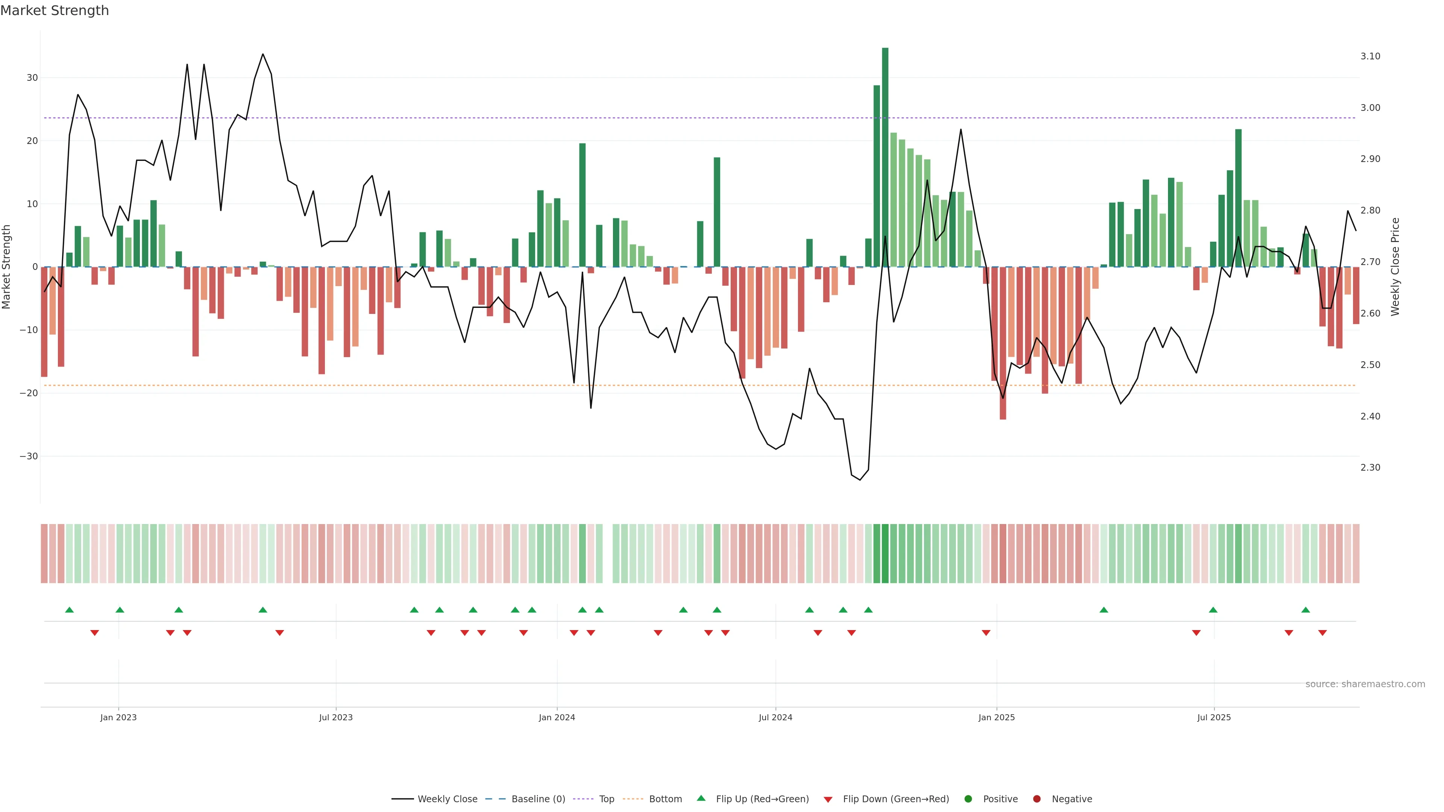
Task: Click the Weekly Close Price axis title
Action: point(1395,267)
